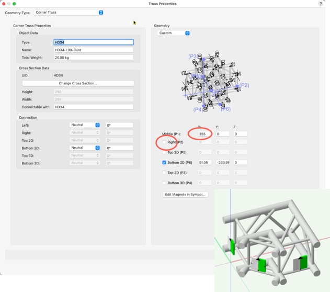Enable the Right (P2) checkbox

click(x=164, y=142)
